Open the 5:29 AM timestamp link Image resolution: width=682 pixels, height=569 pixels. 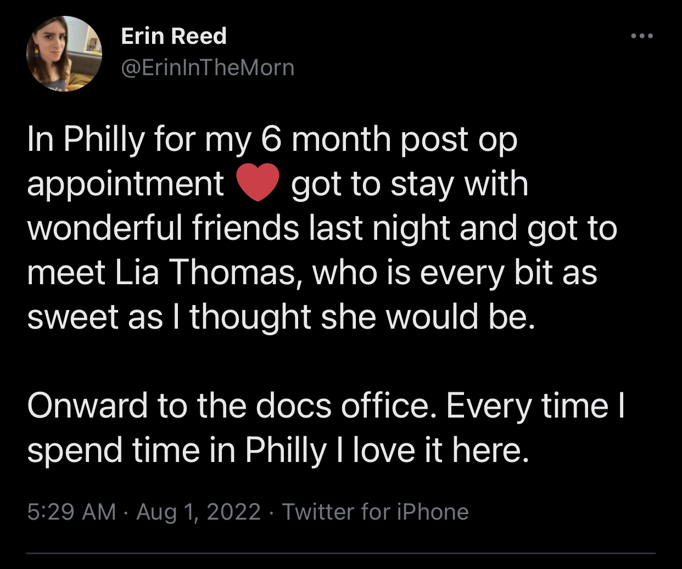[71, 512]
